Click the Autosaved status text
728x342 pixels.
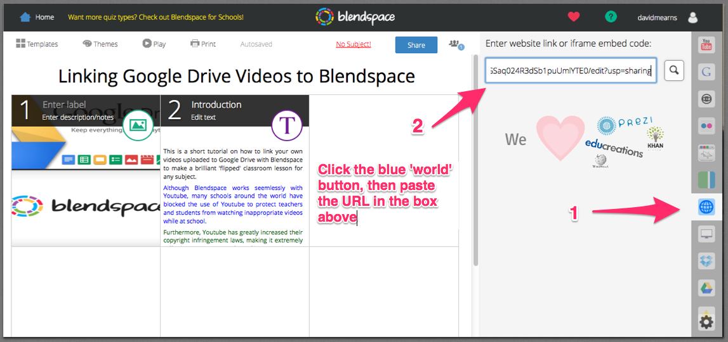[256, 44]
